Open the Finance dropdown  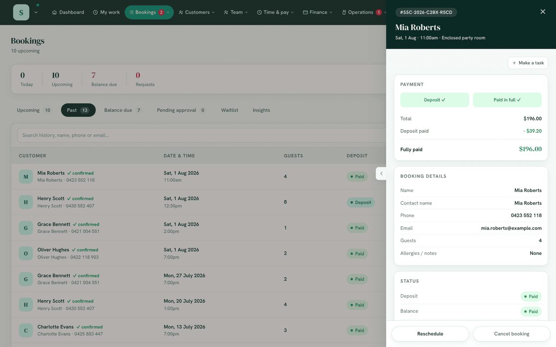click(x=318, y=12)
